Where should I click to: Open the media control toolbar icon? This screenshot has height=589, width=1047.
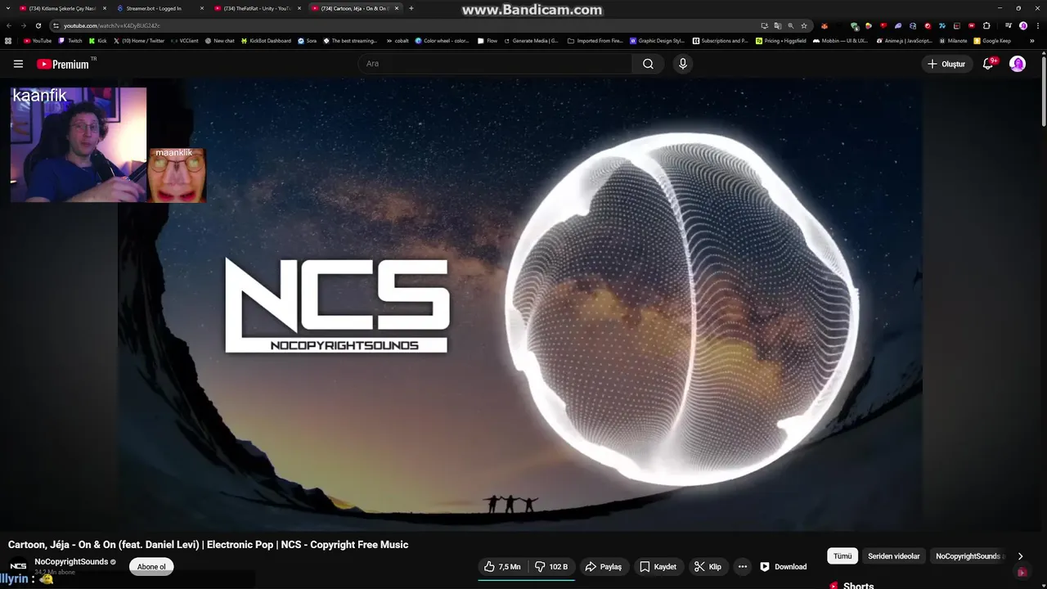click(1009, 25)
